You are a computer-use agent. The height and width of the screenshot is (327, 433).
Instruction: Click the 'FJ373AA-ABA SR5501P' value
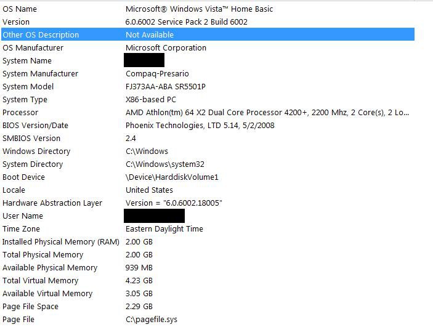[166, 87]
